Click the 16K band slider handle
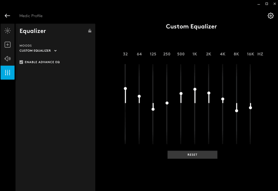The height and width of the screenshot is (191, 278). (x=250, y=108)
